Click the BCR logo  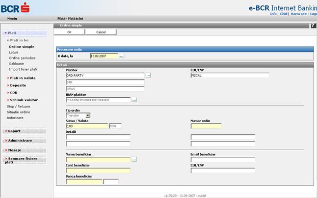(15, 8)
